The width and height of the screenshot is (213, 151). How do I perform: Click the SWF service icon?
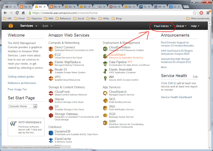(105, 123)
